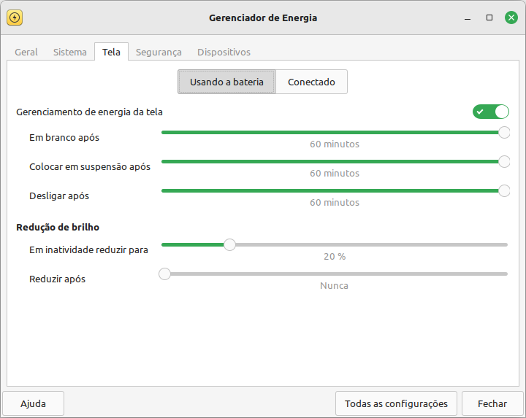Viewport: 526px width, 418px height.
Task: Click the Reduzir após slider knob
Action: point(164,274)
